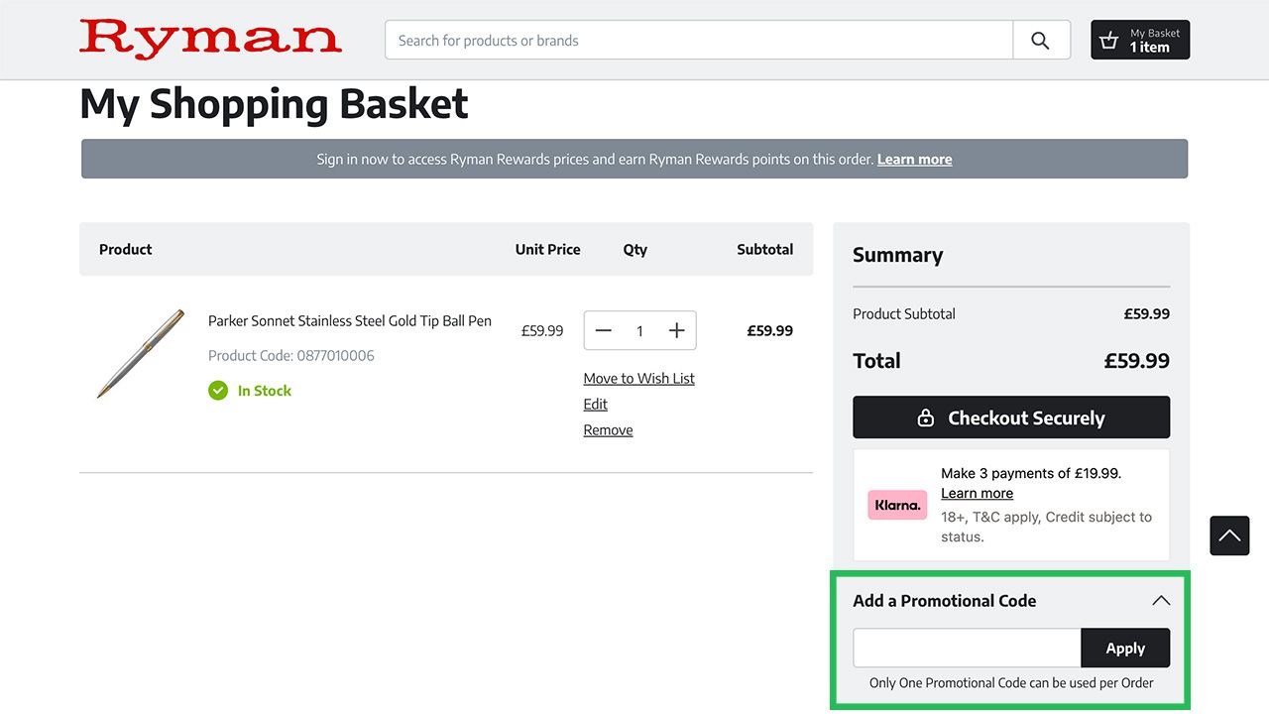Image resolution: width=1269 pixels, height=714 pixels.
Task: Click the In Stock status text
Action: (x=265, y=391)
